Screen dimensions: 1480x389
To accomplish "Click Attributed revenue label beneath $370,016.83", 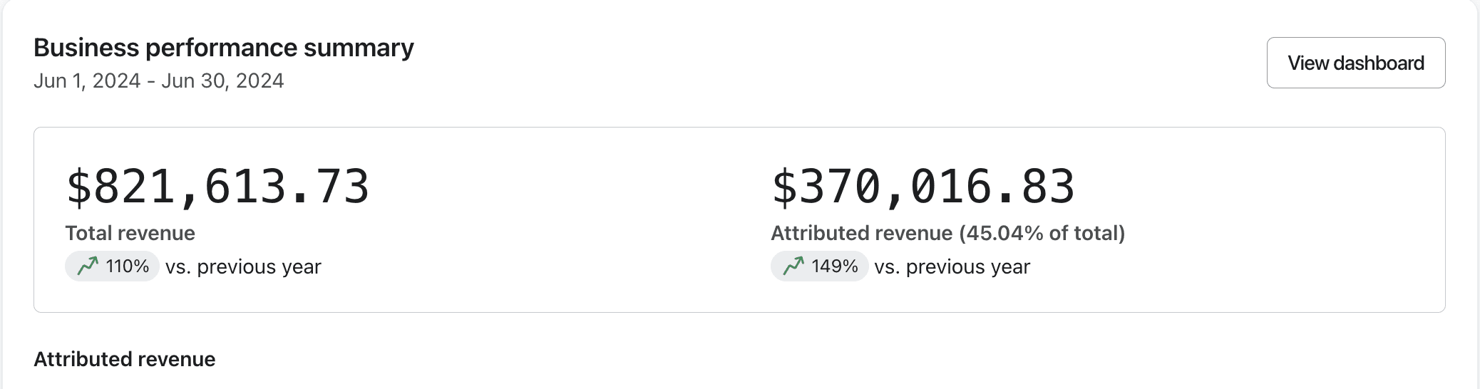I will [861, 233].
